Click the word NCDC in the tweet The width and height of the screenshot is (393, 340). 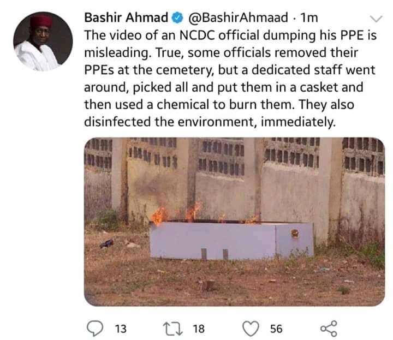click(197, 35)
